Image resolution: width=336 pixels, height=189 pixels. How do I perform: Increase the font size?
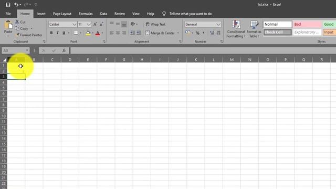click(x=95, y=25)
